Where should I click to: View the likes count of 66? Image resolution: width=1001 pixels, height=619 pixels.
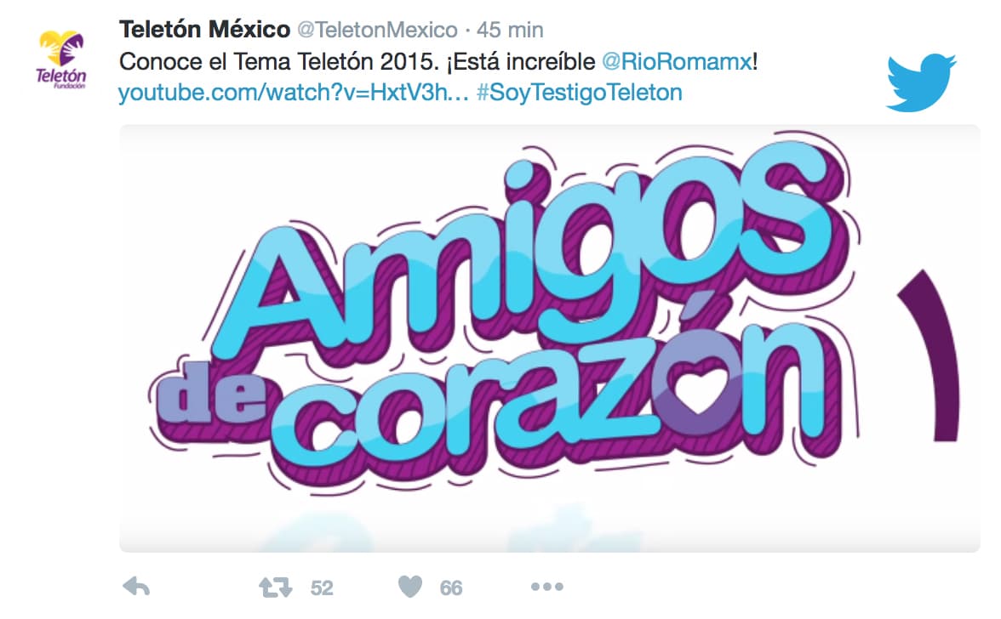pos(451,588)
